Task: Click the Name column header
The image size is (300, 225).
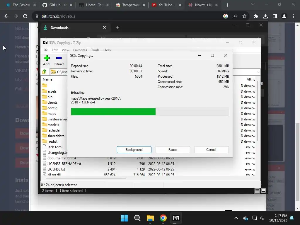Action: [47, 79]
